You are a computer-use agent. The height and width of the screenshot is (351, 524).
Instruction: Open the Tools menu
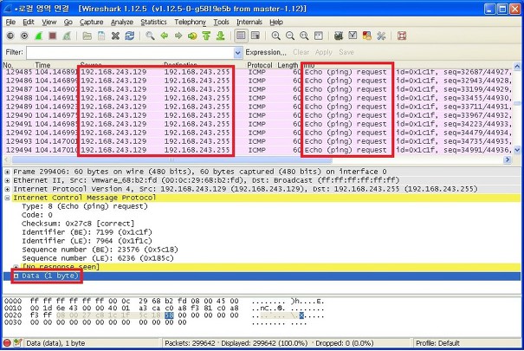pos(221,22)
